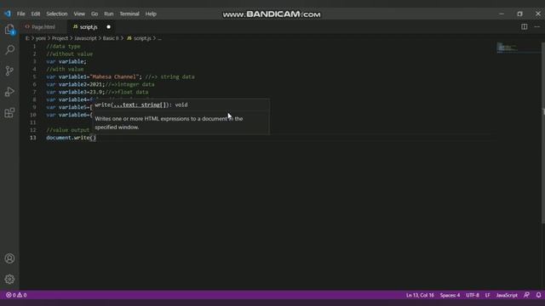Viewport: 545px width, 306px height.
Task: Open the notifications bell in status bar
Action: (x=538, y=295)
